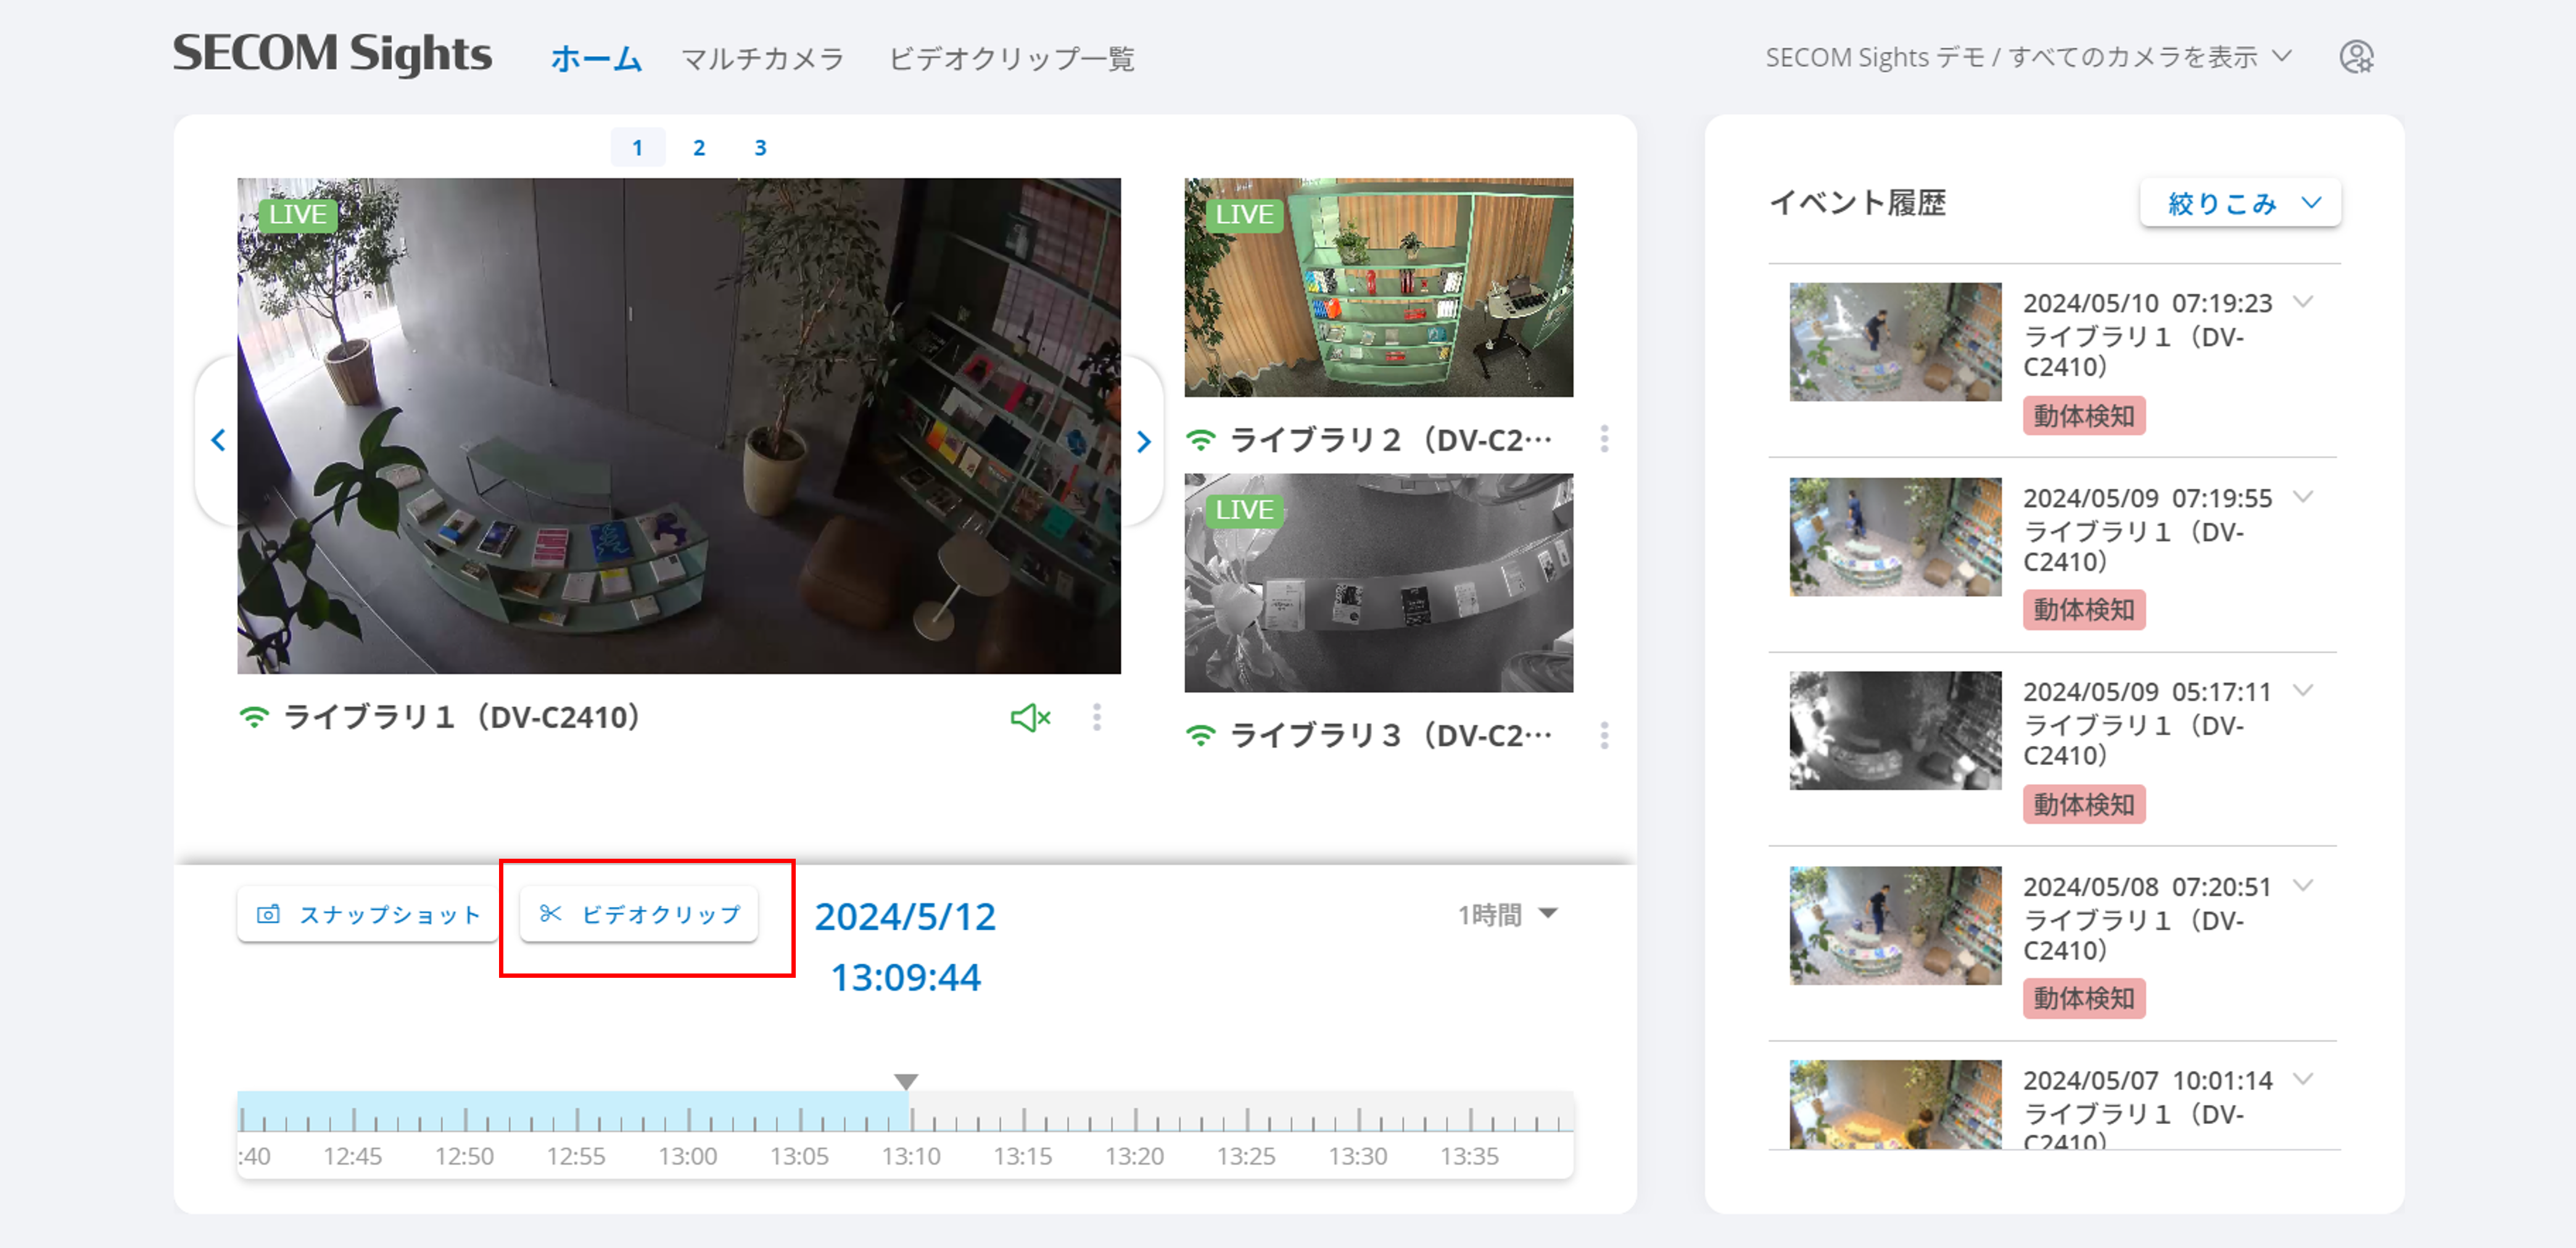
Task: Open event thumbnail from 2024/05/09 07:19:55
Action: 1895,537
